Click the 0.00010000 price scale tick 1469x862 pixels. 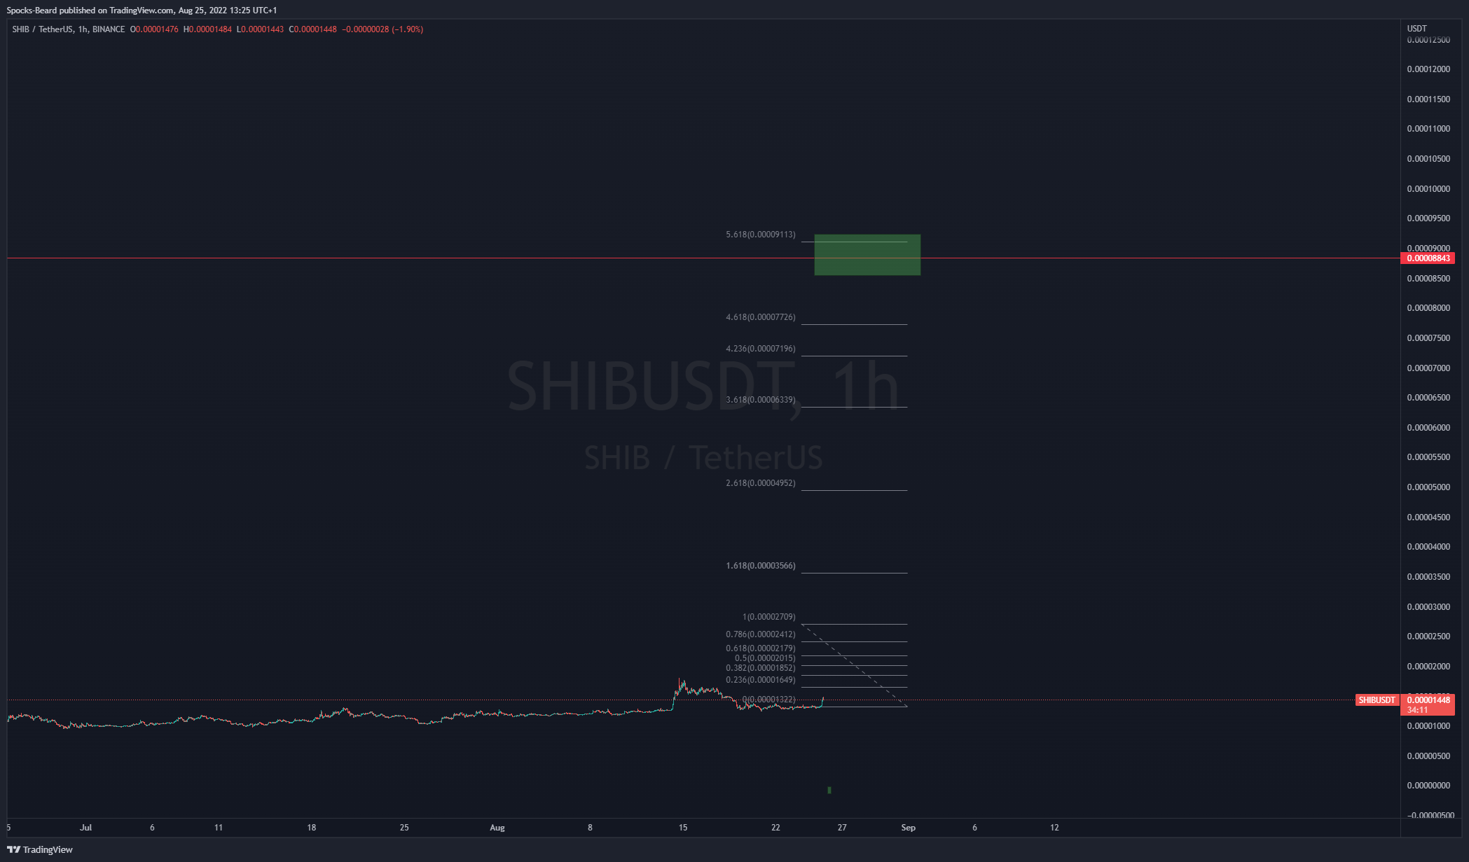1428,189
